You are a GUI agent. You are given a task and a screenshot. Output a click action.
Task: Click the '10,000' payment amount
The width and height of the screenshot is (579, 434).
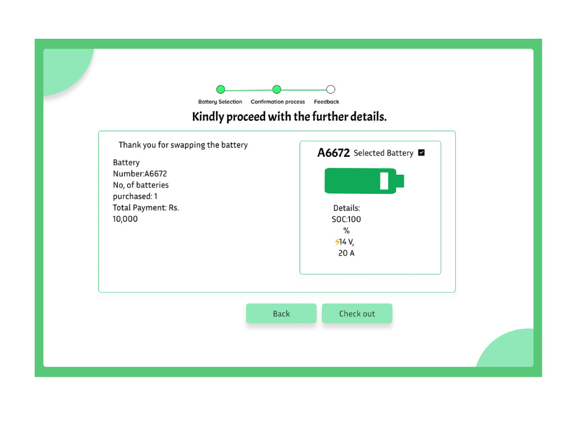tap(125, 219)
